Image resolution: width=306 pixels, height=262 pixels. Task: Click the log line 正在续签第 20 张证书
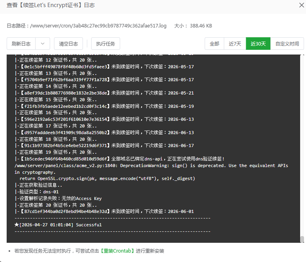[x=56, y=205]
